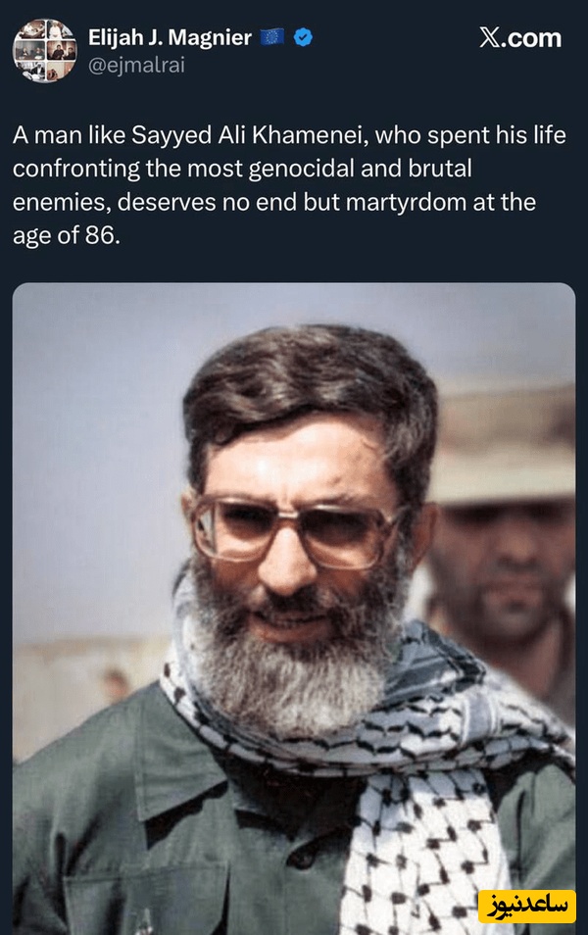Viewport: 588px width, 935px height.
Task: Click the word "martyrdom" in the tweet
Action: [x=407, y=202]
